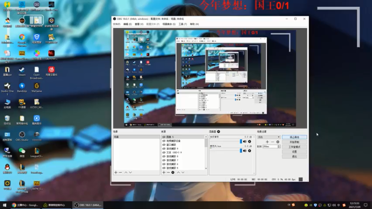This screenshot has height=209, width=372.
Task: Remove scene transition with minus icon
Action: pyautogui.click(x=272, y=142)
